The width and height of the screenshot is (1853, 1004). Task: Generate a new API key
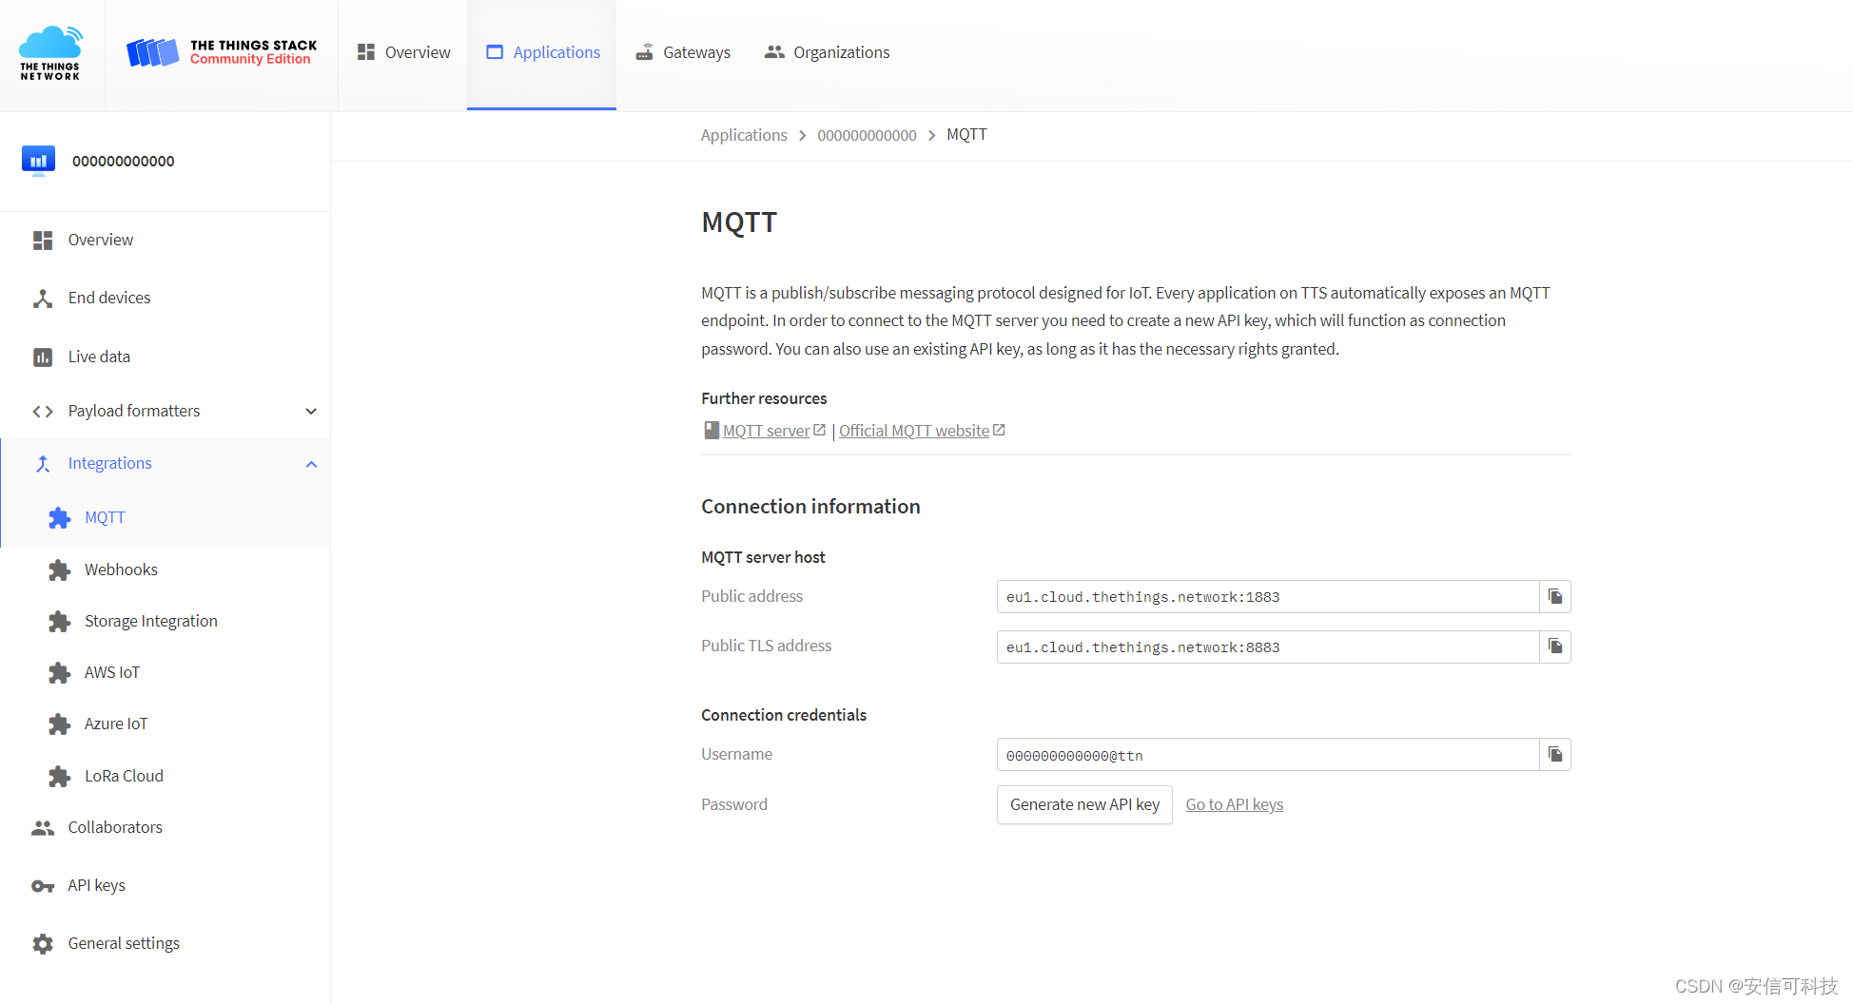(1084, 804)
